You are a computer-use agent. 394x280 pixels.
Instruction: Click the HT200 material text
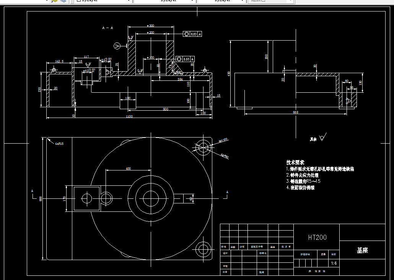317,237
